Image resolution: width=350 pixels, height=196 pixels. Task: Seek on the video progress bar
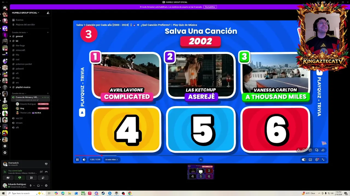tap(200, 156)
